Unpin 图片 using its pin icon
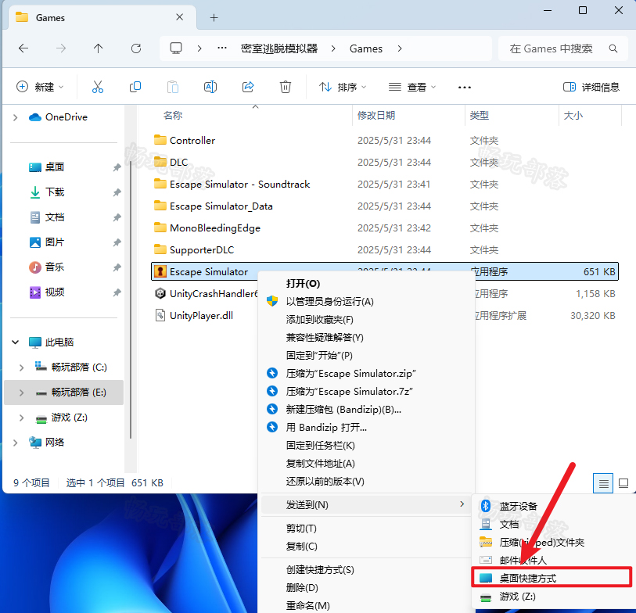 pyautogui.click(x=117, y=242)
